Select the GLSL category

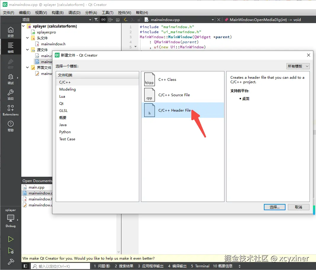(x=97, y=111)
